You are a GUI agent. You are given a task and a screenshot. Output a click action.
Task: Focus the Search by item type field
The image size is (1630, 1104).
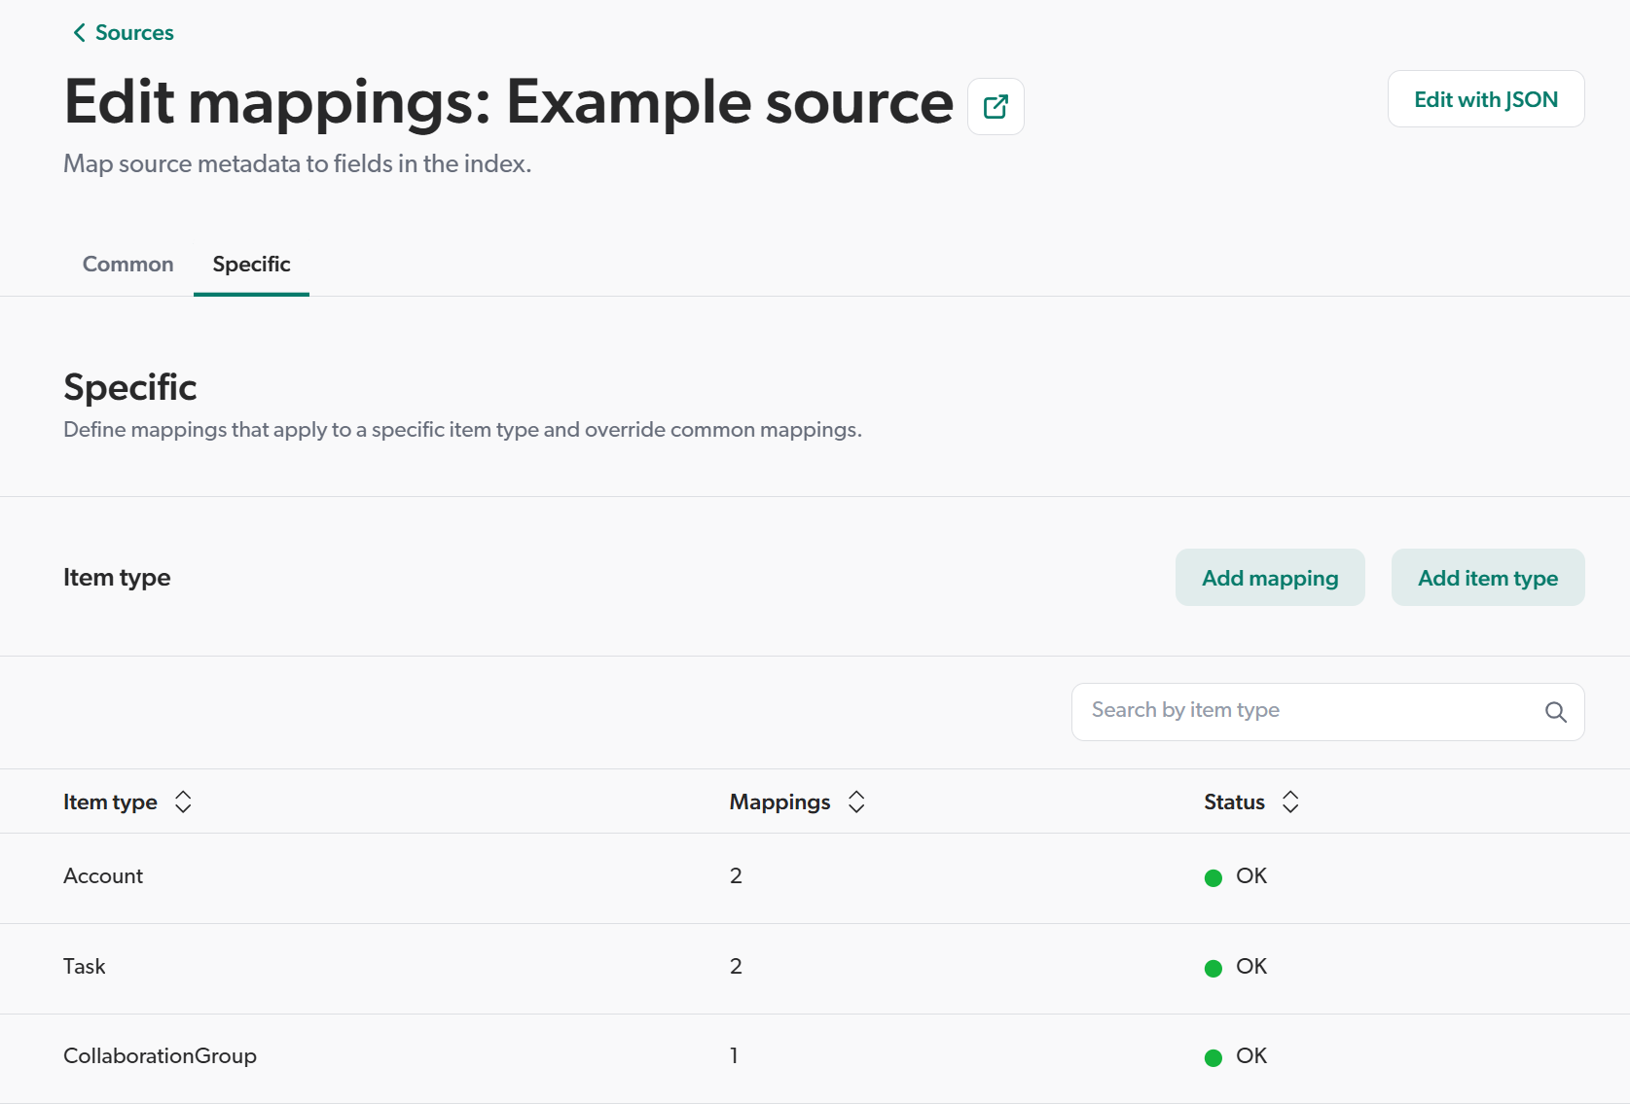pyautogui.click(x=1327, y=712)
